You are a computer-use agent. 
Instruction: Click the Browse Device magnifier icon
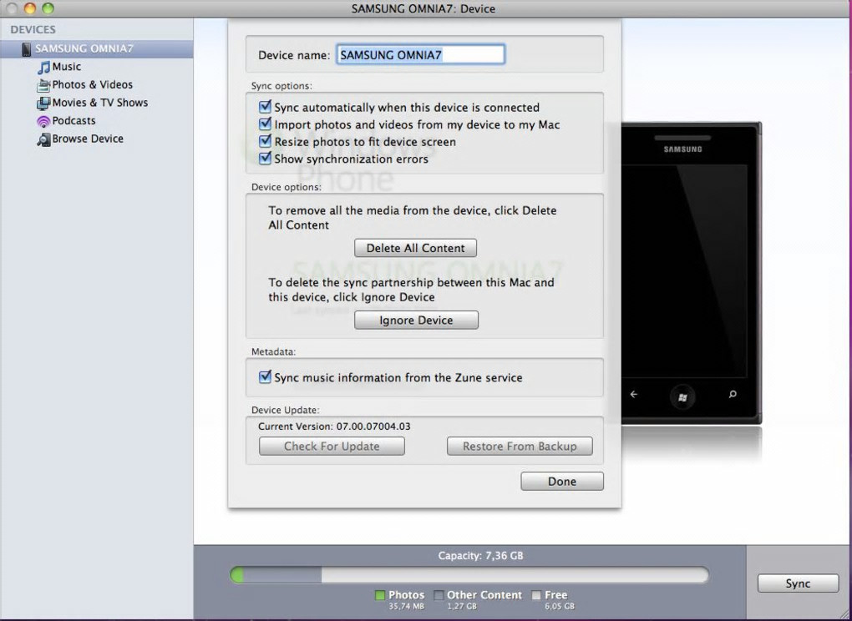point(43,139)
